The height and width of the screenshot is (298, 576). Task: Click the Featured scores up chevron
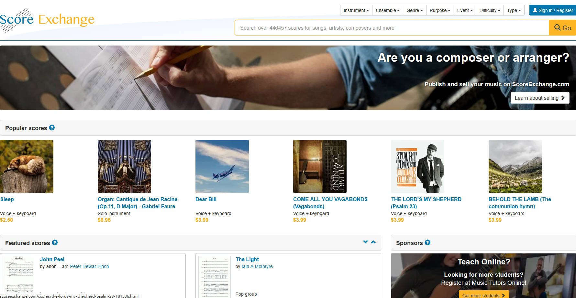tap(373, 242)
